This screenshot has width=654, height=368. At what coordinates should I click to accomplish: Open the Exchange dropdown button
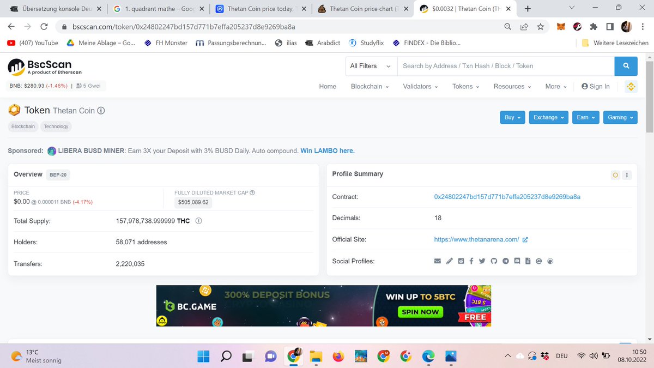pos(549,117)
